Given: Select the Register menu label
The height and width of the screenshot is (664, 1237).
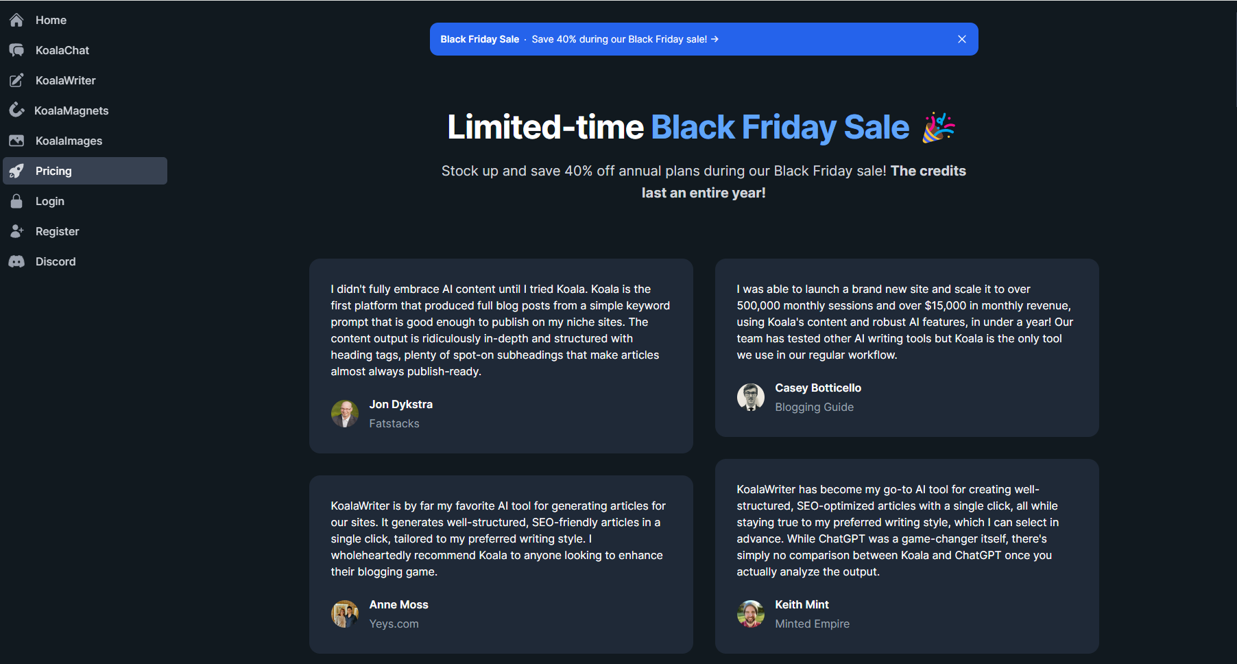Looking at the screenshot, I should pyautogui.click(x=58, y=232).
